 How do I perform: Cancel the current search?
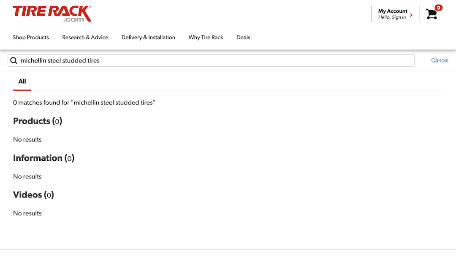[440, 60]
